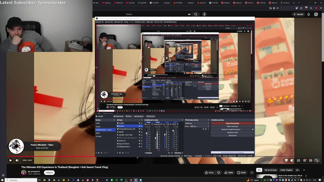Toggle visibility of 'SONY A7' source
The width and height of the screenshot is (324, 182).
coord(139,141)
